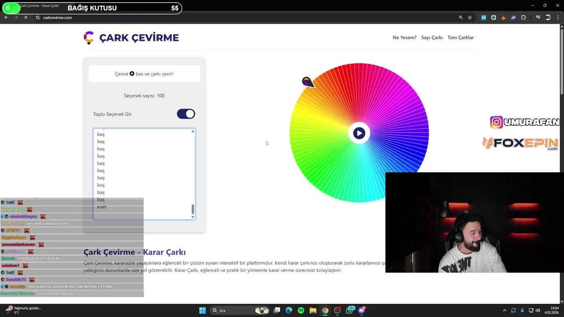Image resolution: width=564 pixels, height=317 pixels.
Task: Click the browser back arrow
Action: (6, 18)
